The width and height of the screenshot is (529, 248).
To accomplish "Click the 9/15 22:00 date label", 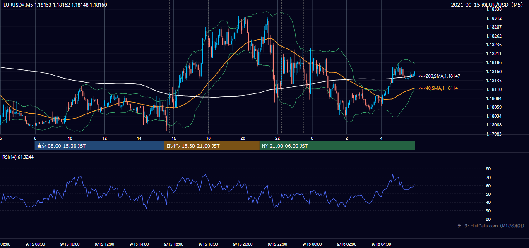I will tap(277, 244).
